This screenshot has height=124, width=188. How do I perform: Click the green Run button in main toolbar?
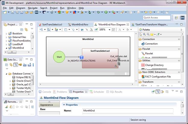point(106,12)
